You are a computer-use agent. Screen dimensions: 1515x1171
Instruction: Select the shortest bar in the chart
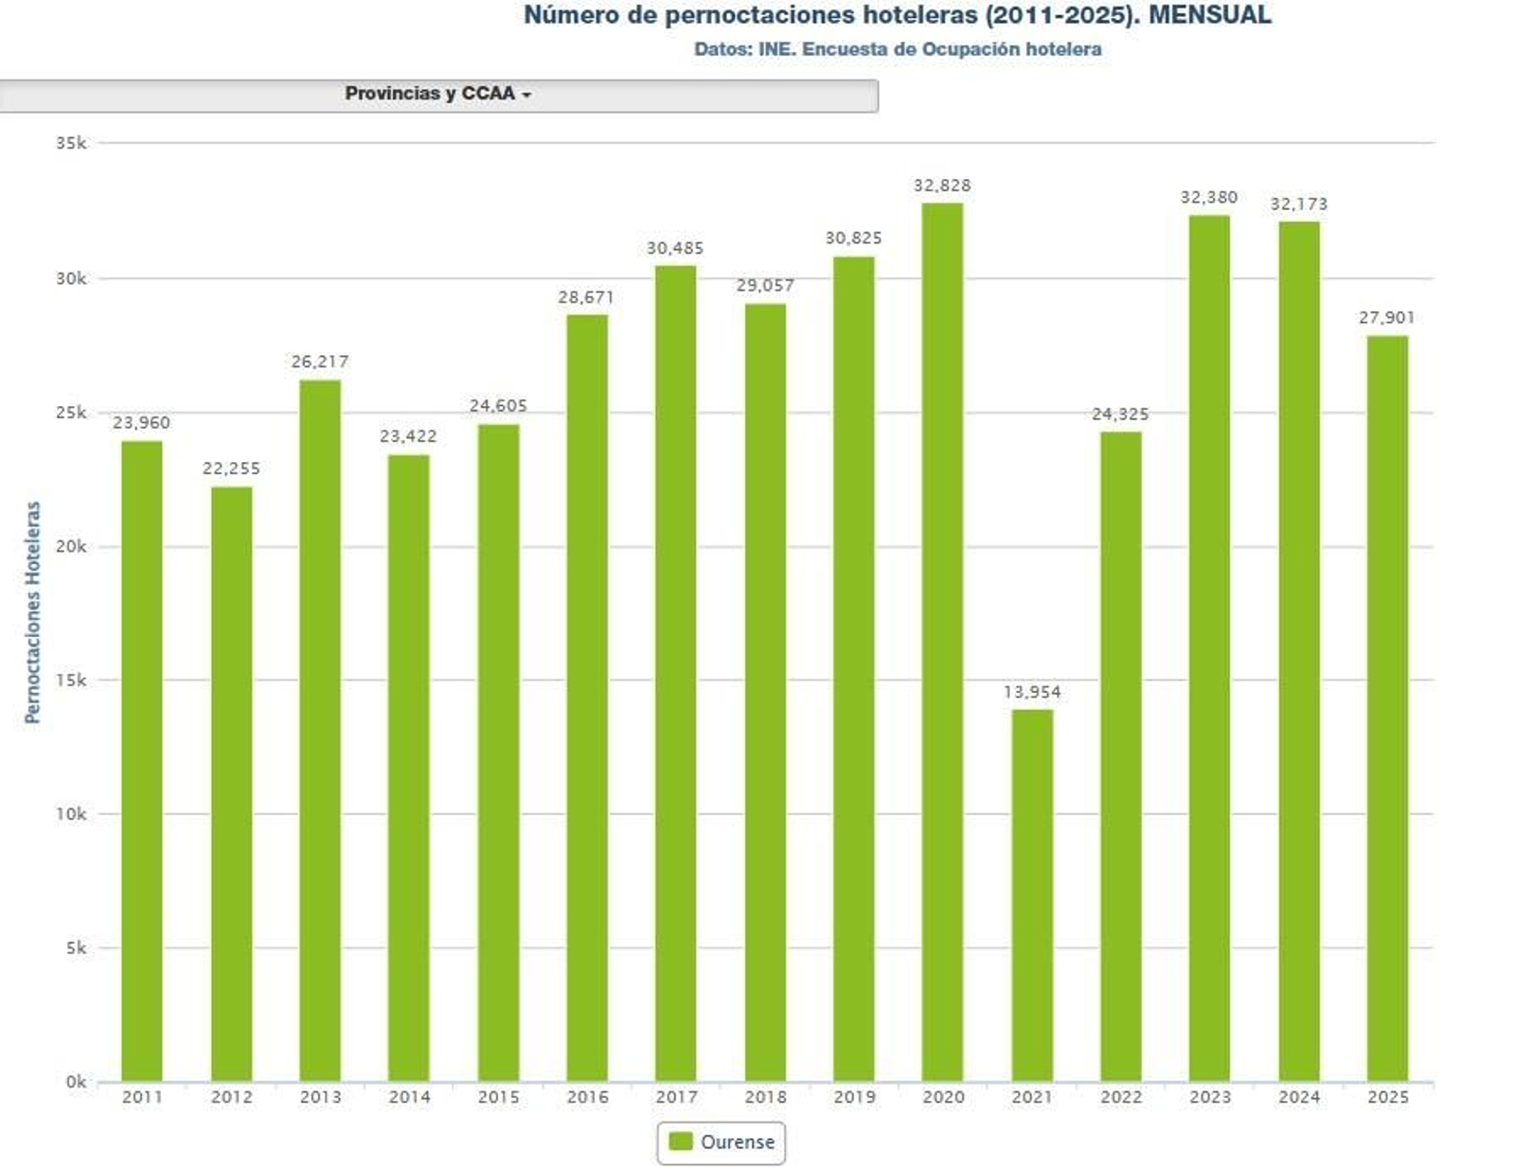pos(1032,899)
